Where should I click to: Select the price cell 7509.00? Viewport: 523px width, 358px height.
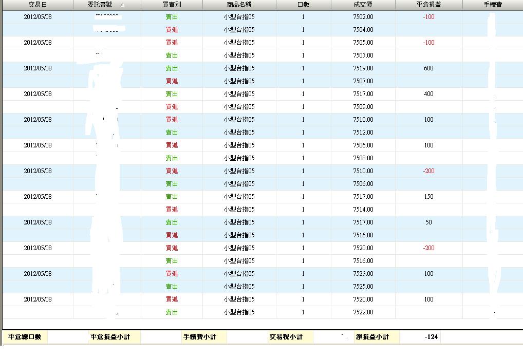363,107
